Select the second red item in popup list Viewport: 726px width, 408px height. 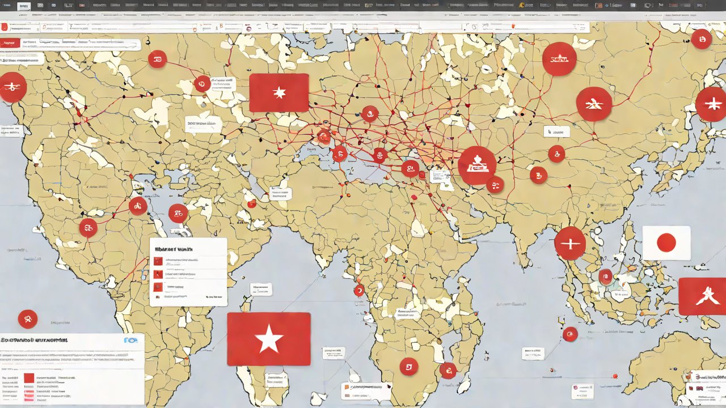[158, 274]
